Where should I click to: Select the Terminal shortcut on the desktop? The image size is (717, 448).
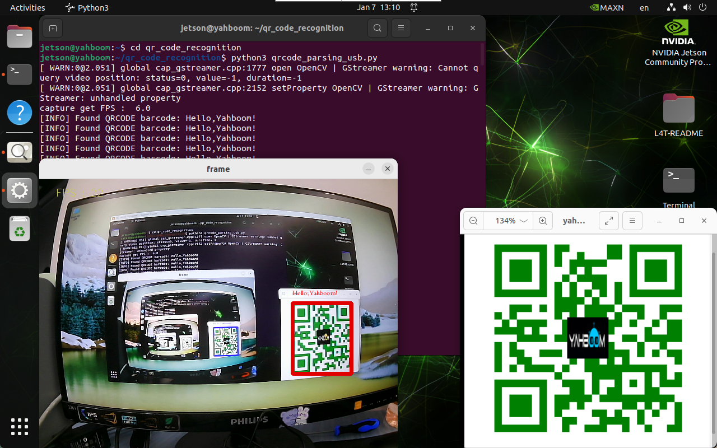678,188
